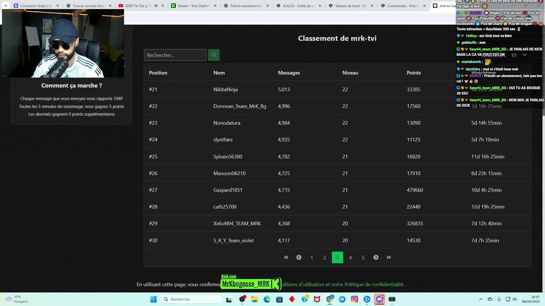Open Task View on the taskbar
This screenshot has width=545, height=306.
point(229,299)
